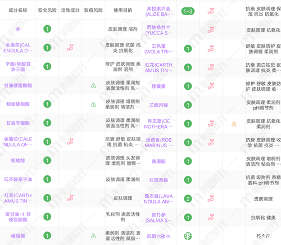Click the 1-3 safety badge for 库拉索芦荟
Screen dimensions: 281x245
click(188, 11)
